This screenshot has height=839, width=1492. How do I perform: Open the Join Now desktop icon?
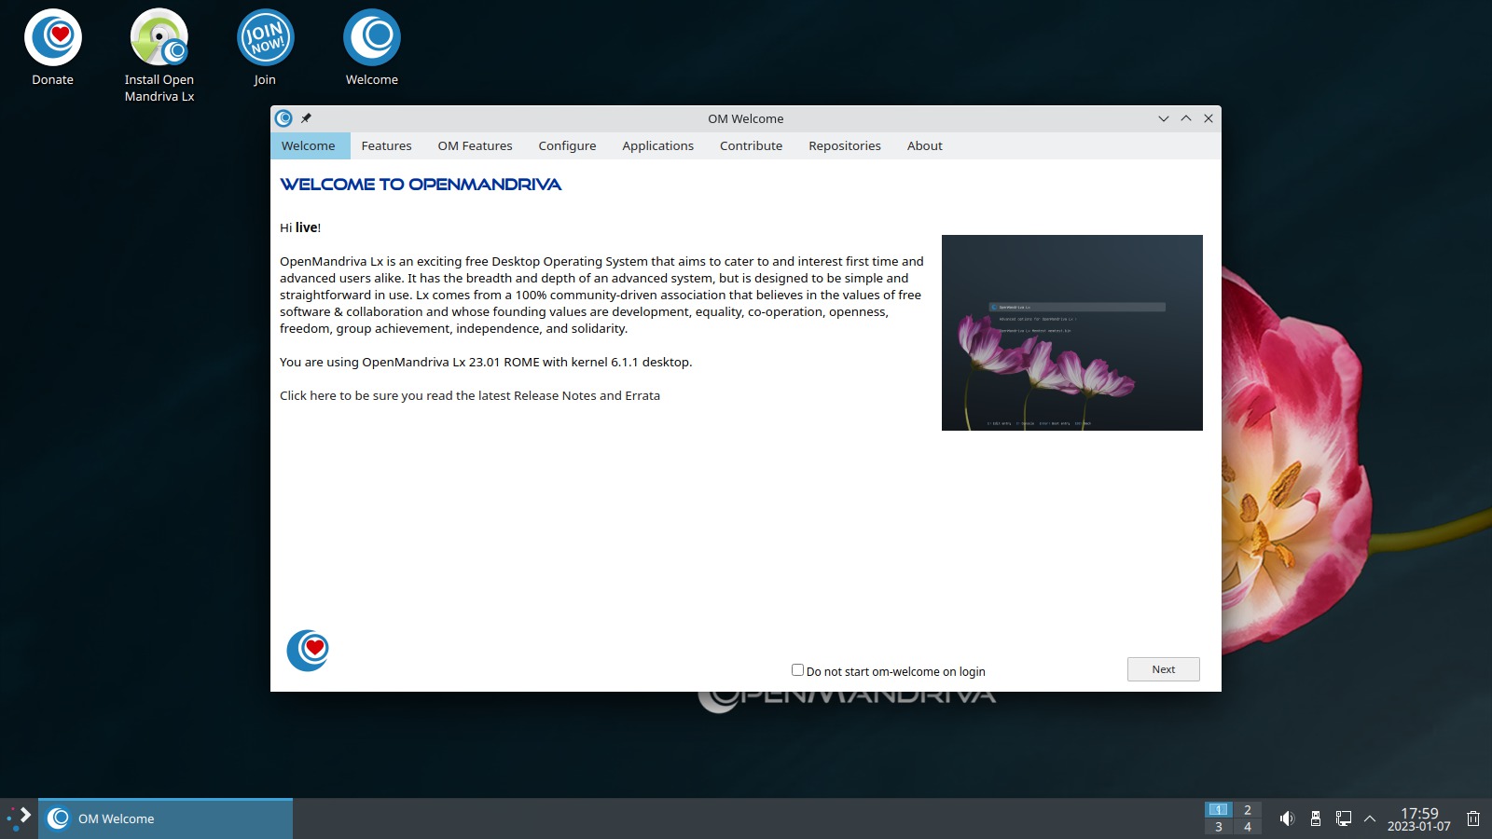point(266,48)
